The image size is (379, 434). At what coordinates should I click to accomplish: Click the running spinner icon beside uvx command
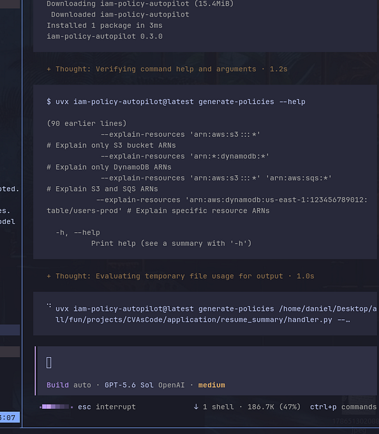click(49, 305)
